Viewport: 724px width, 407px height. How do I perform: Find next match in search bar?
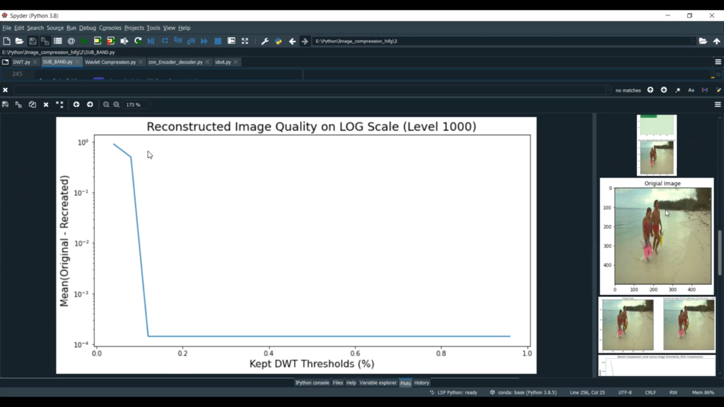[664, 90]
